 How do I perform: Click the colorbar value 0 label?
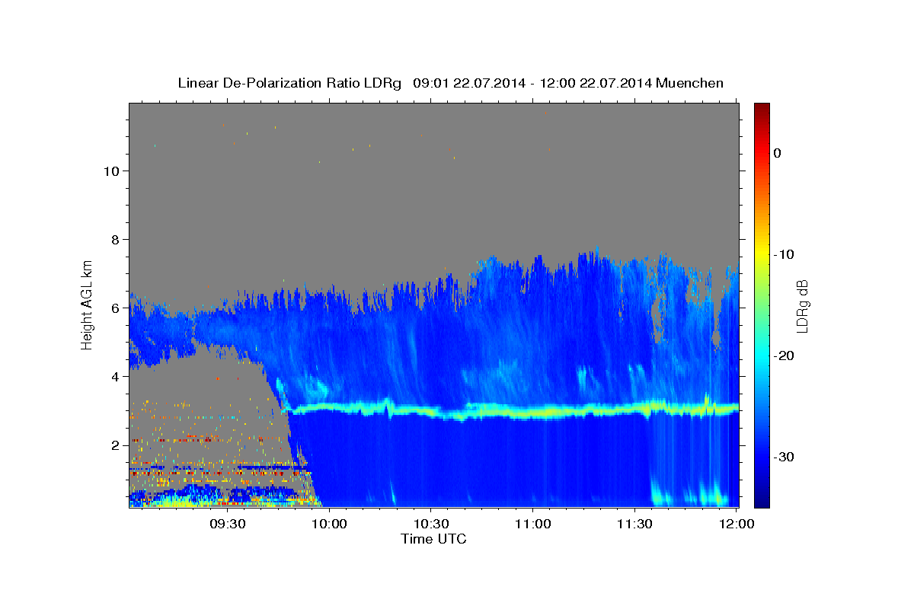click(x=778, y=153)
